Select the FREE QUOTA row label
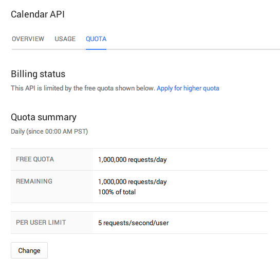 (x=35, y=159)
